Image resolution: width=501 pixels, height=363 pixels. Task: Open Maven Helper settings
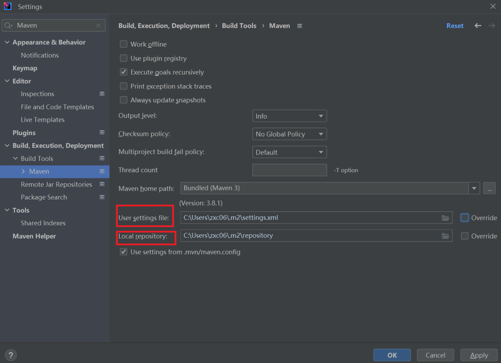(x=34, y=236)
